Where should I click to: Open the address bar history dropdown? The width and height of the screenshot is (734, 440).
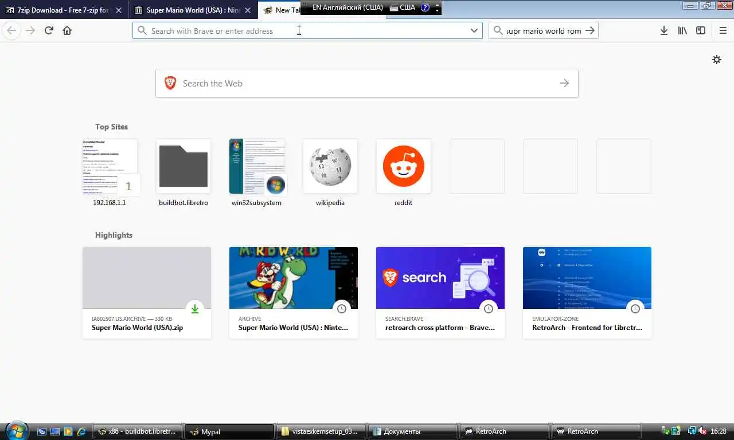pos(474,30)
